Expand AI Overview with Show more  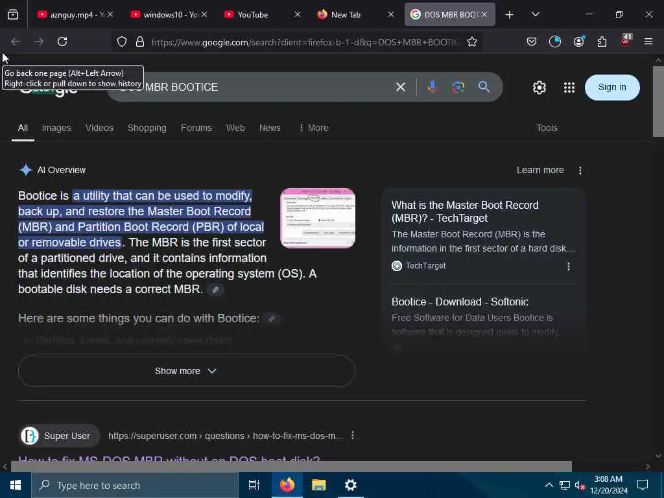tap(186, 371)
